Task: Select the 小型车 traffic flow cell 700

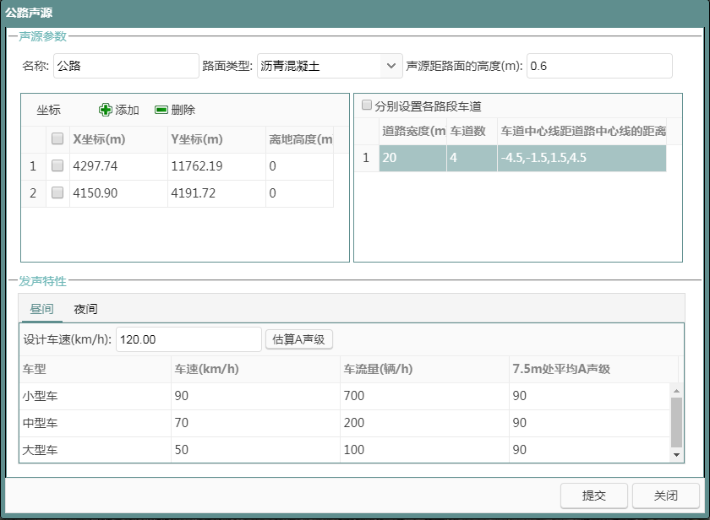Action: click(424, 396)
